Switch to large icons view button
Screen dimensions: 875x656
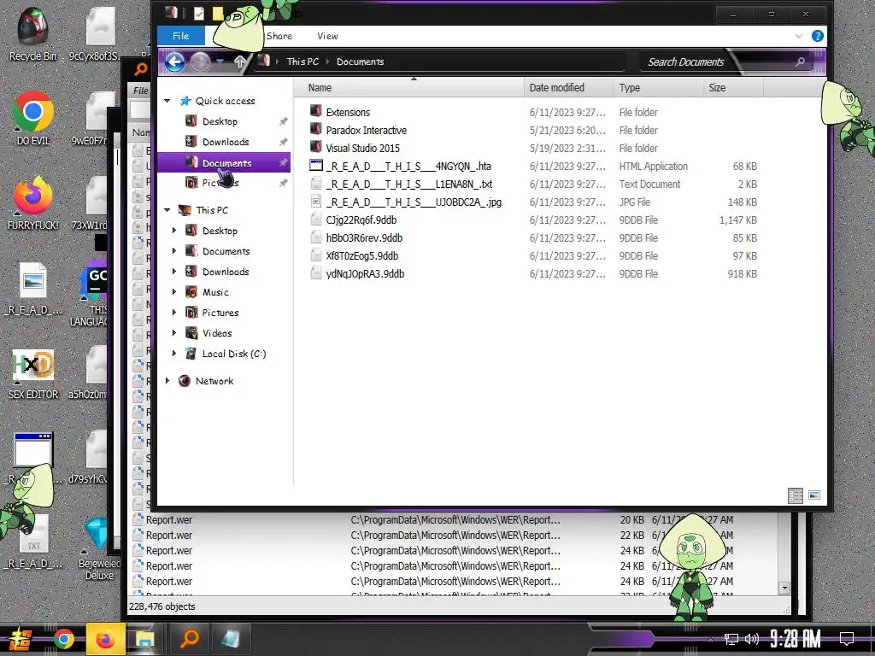pyautogui.click(x=814, y=495)
